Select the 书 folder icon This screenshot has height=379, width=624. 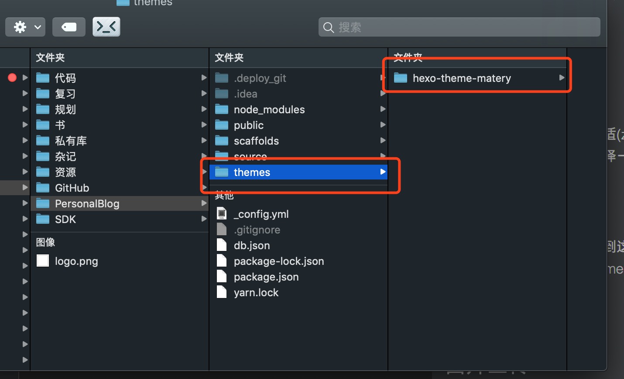(43, 125)
